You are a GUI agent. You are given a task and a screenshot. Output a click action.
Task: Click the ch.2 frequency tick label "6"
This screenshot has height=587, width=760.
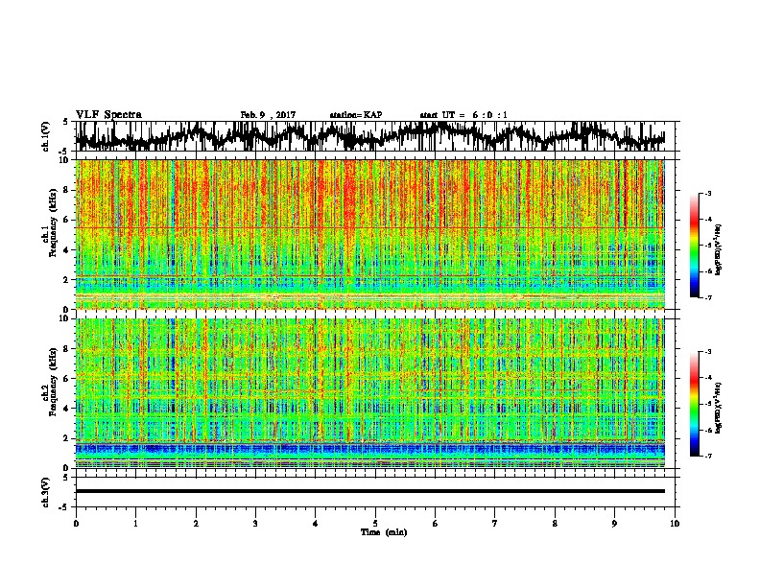tap(66, 378)
